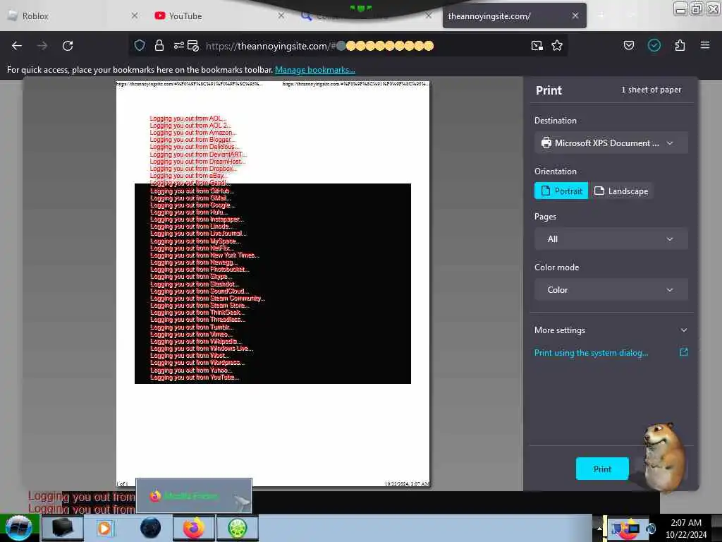Switch to the tab with the search icon
722x542 pixels.
tap(366, 17)
